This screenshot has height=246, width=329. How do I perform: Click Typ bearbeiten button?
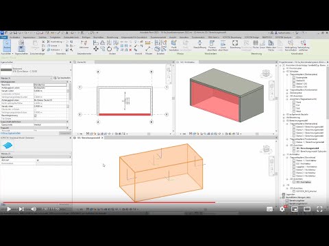(62, 78)
